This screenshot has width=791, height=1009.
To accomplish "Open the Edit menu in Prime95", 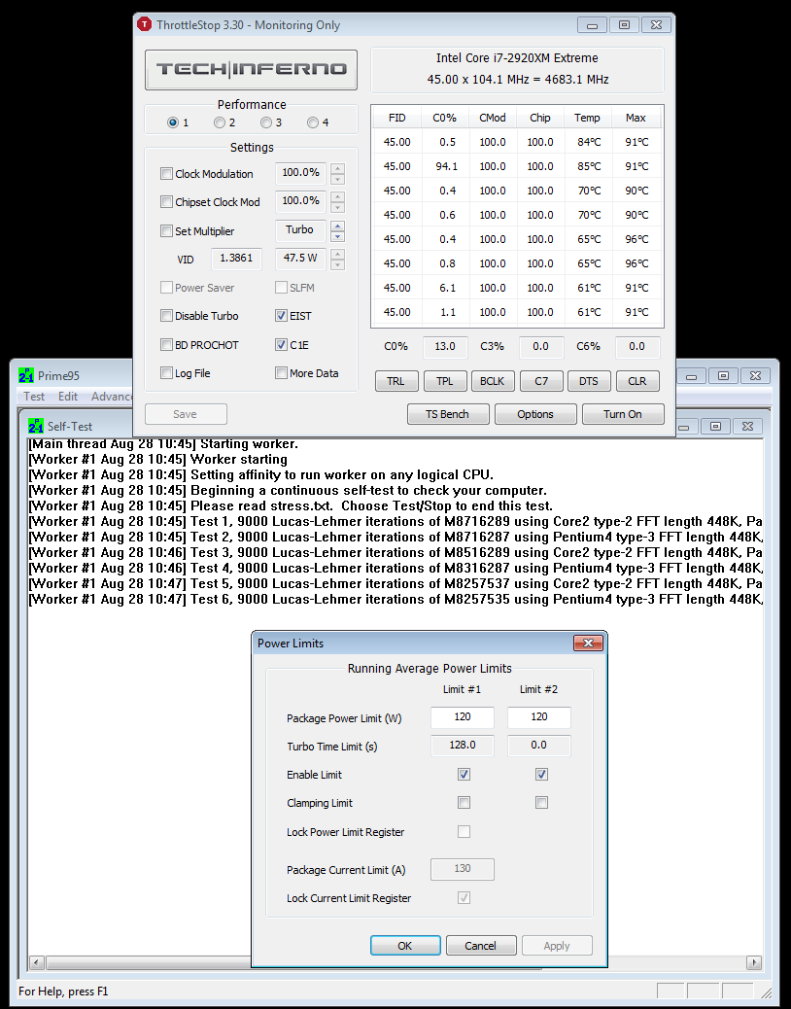I will pyautogui.click(x=67, y=397).
